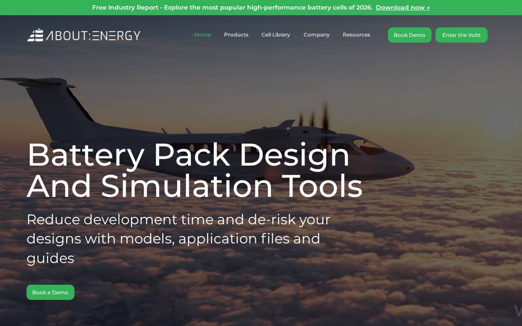Go to the Home menu item
The width and height of the screenshot is (522, 326).
(201, 35)
